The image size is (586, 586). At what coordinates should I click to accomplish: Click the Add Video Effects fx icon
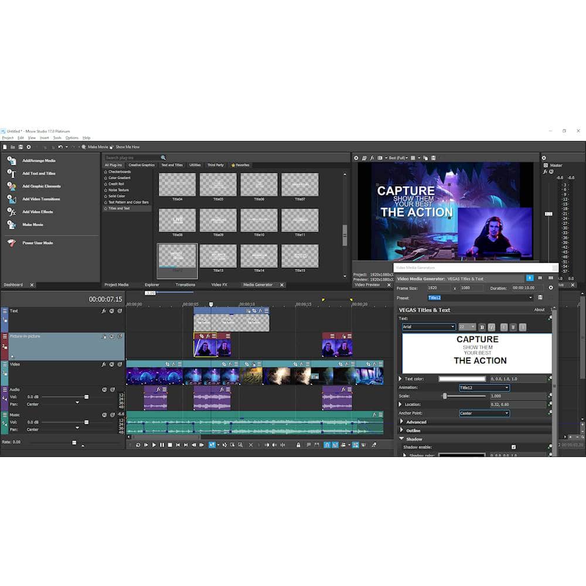(x=11, y=212)
